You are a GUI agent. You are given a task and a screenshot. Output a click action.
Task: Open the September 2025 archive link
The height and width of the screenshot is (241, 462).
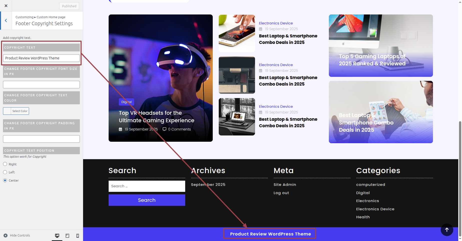pos(208,185)
